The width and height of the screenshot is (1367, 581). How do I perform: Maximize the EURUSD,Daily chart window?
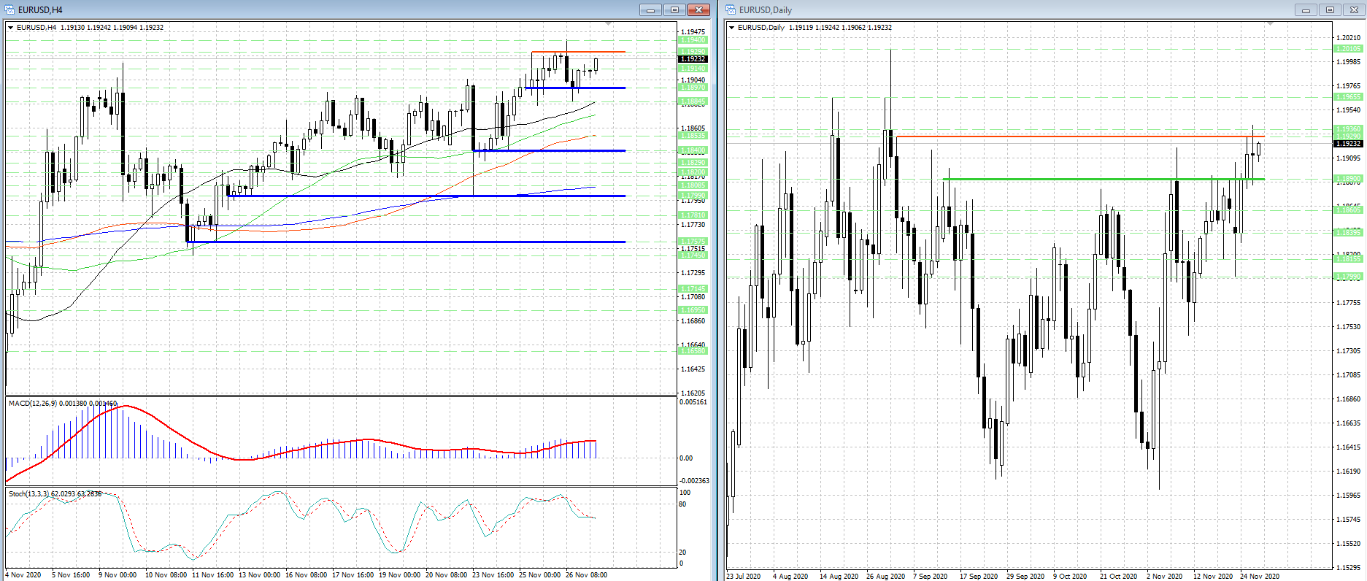(x=1330, y=9)
